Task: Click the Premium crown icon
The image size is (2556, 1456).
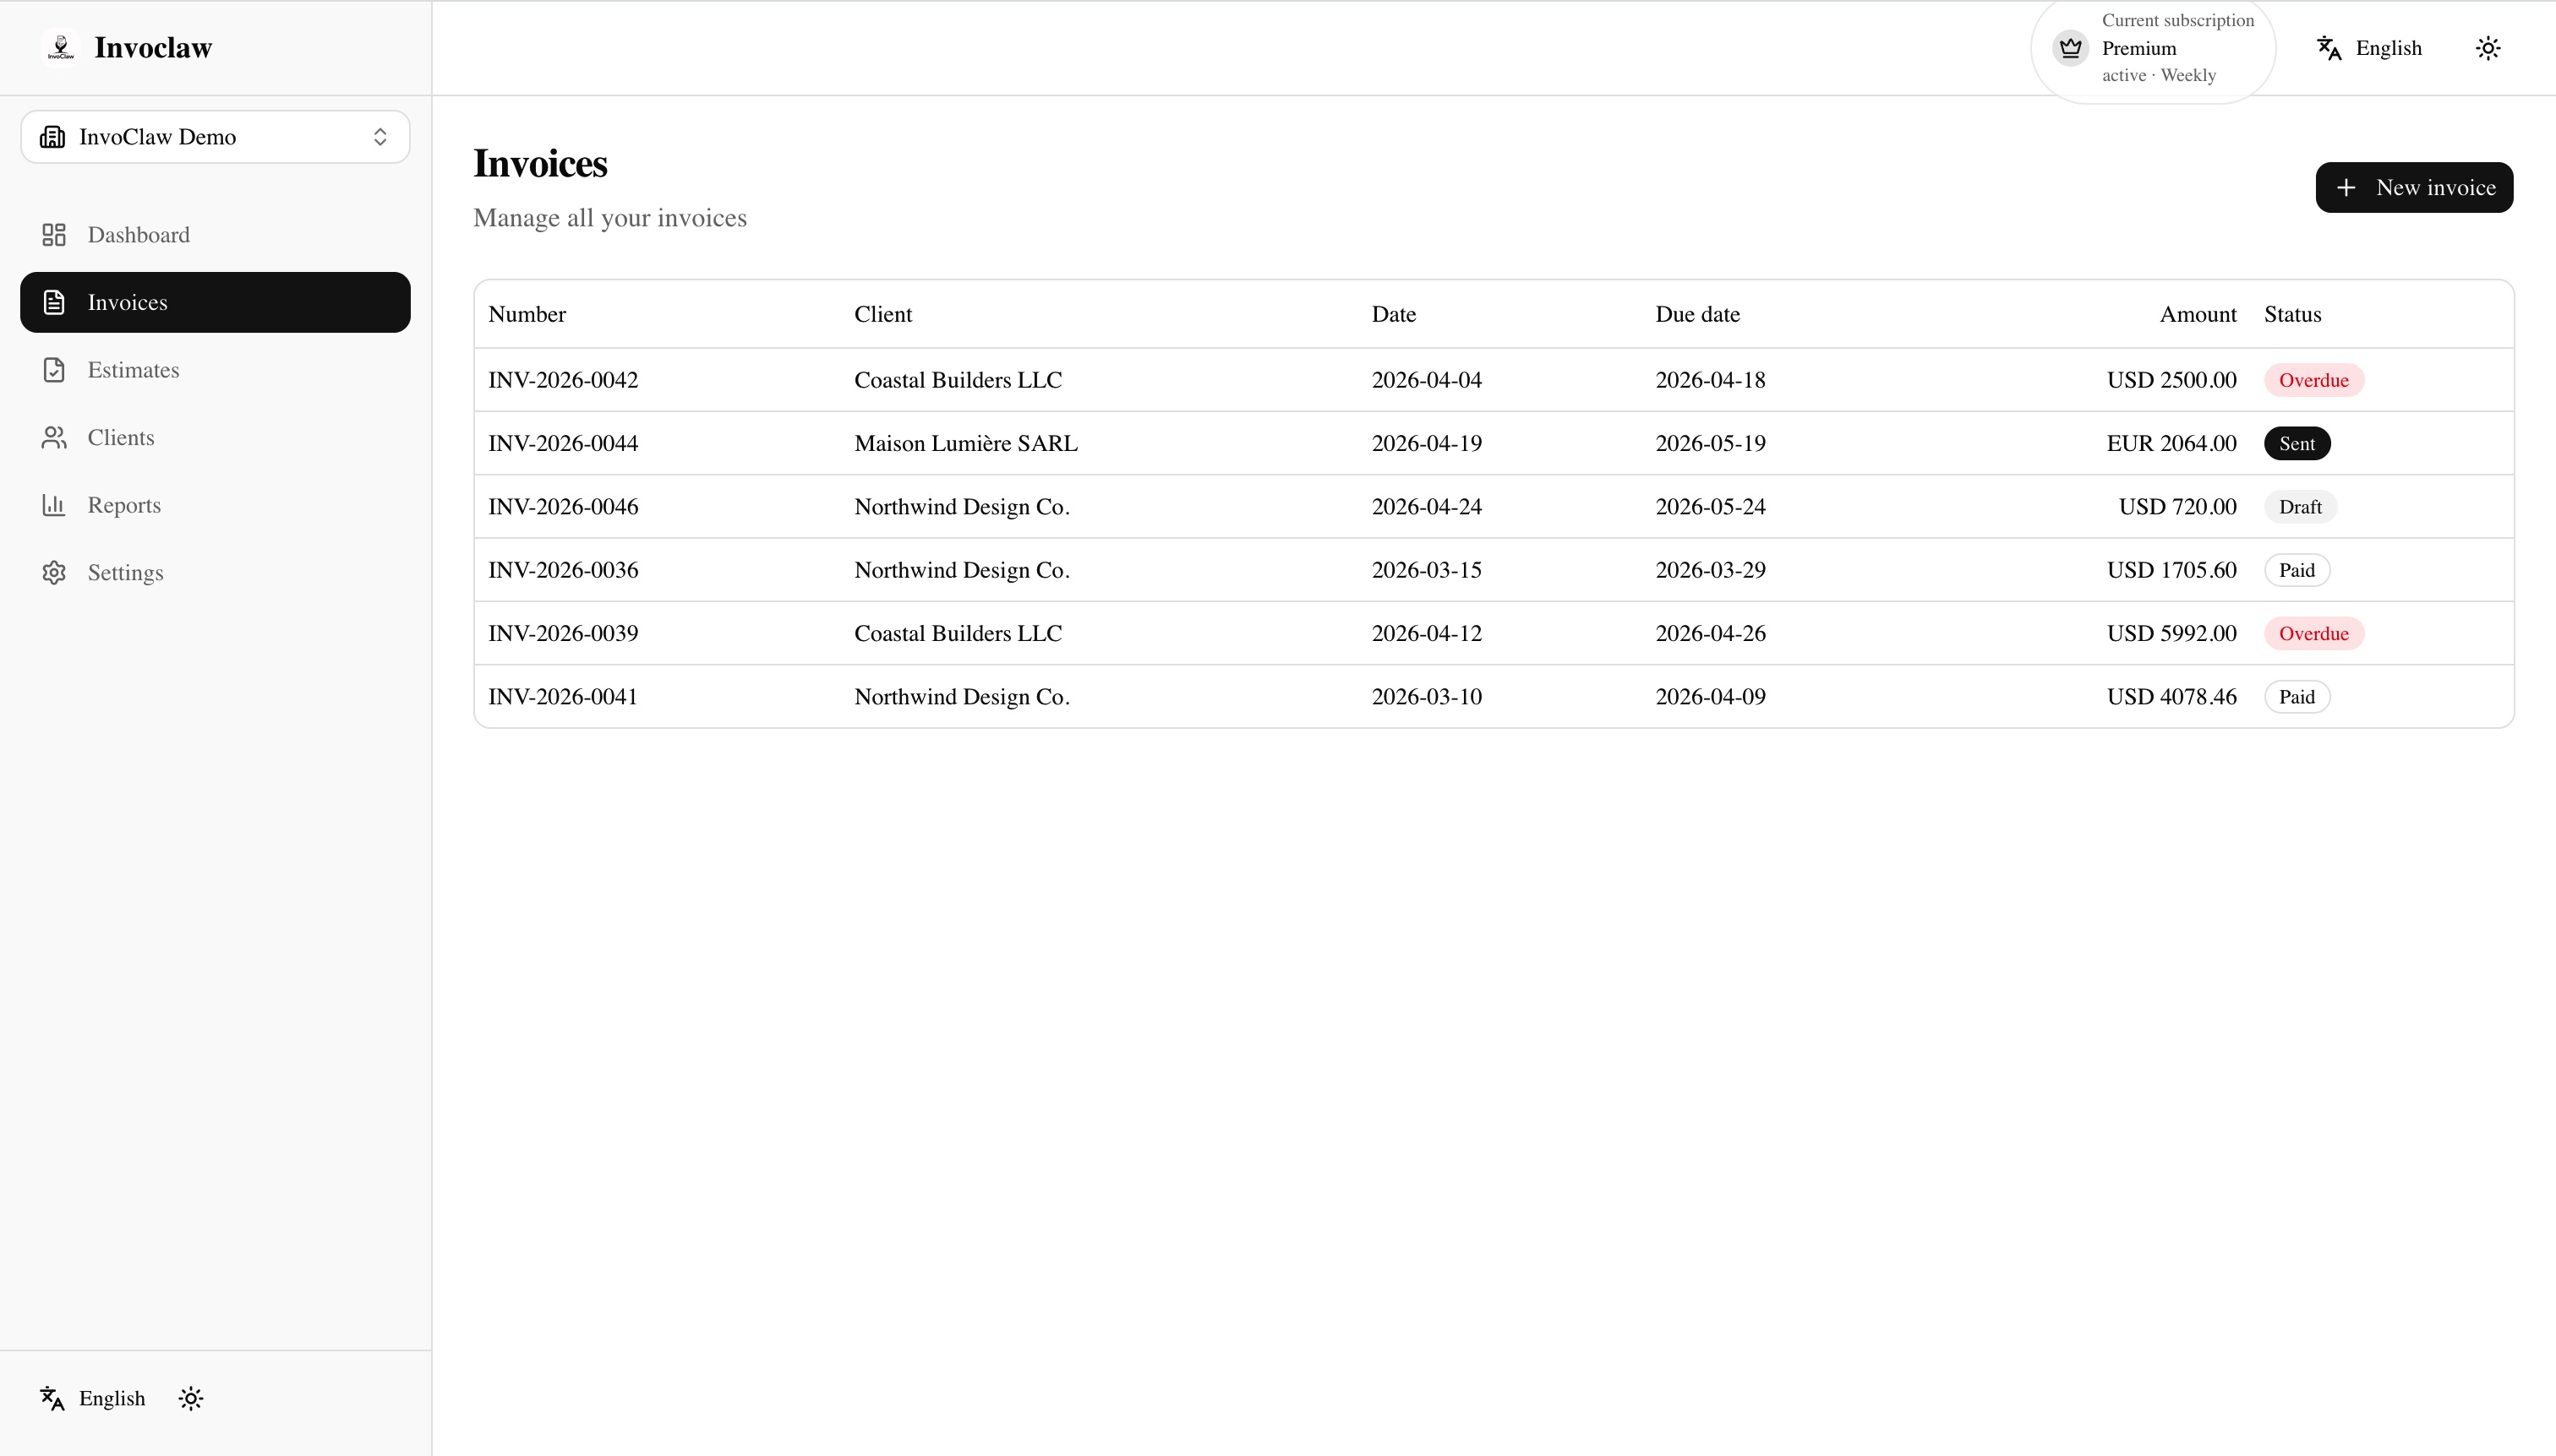Action: (2071, 48)
